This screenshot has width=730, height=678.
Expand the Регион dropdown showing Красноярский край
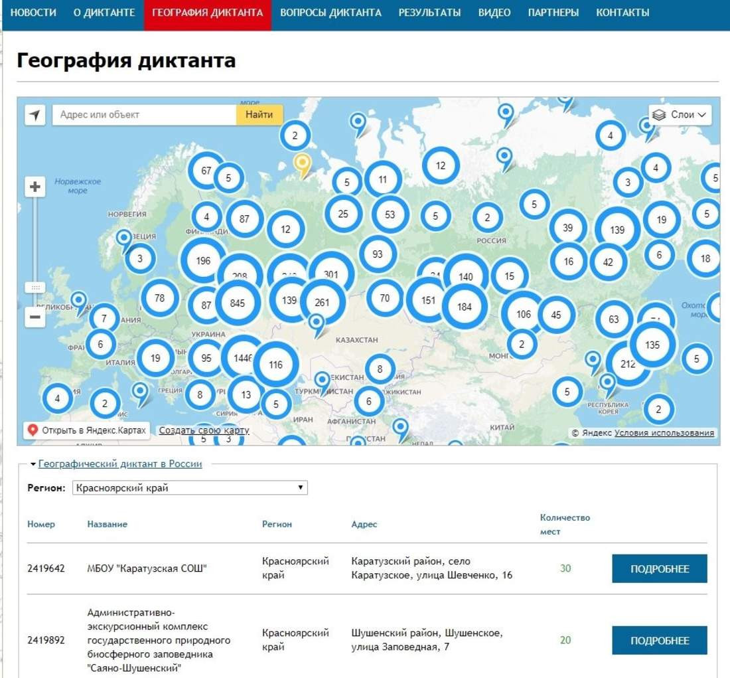pyautogui.click(x=189, y=488)
